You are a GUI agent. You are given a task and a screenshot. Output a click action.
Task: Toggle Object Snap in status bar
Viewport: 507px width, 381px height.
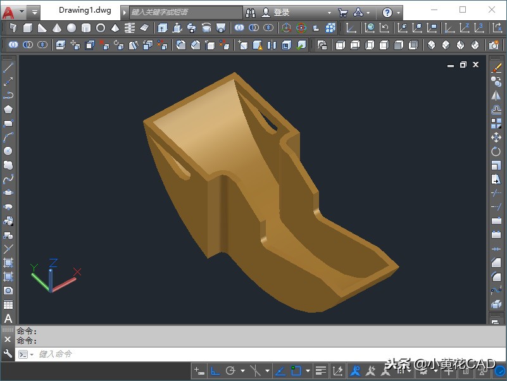(x=296, y=371)
